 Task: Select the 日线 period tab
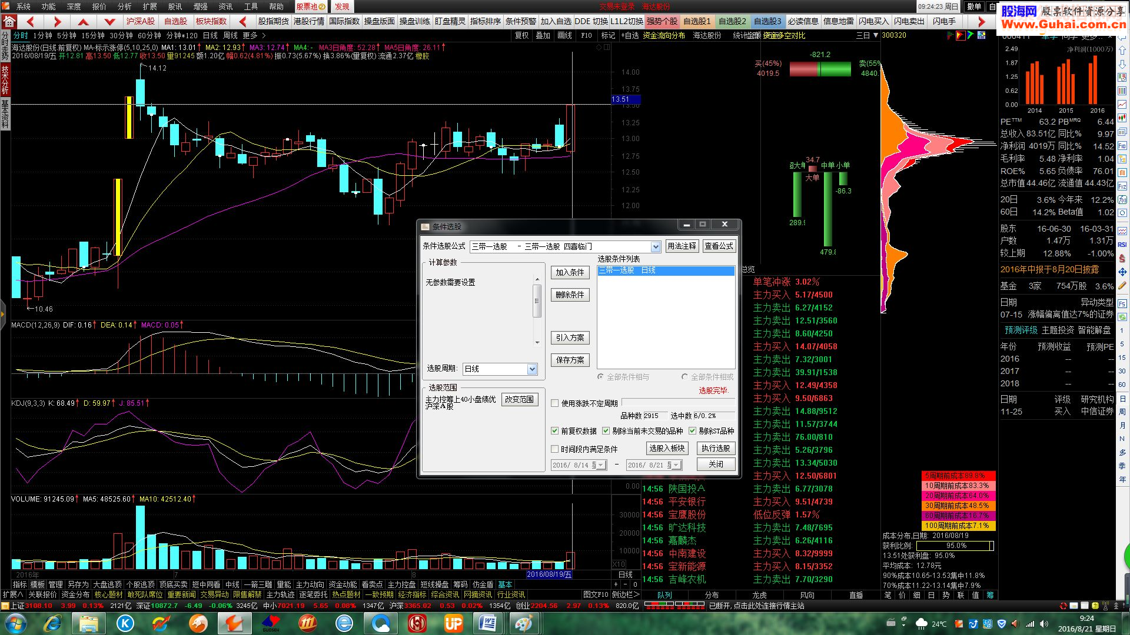click(x=210, y=36)
